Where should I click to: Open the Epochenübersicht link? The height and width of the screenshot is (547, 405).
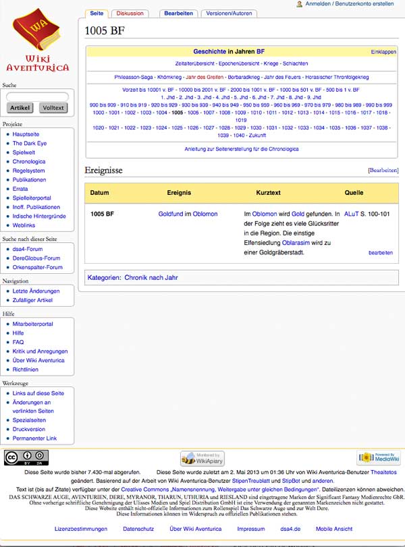coord(239,63)
